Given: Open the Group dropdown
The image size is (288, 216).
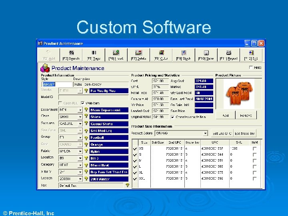Looking at the screenshot, I should [x=80, y=138].
